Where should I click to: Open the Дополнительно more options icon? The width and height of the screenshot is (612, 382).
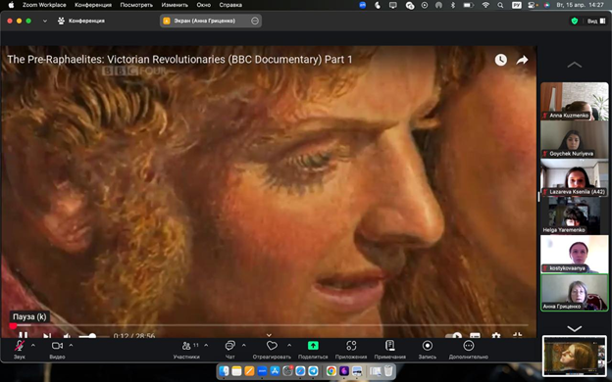(x=469, y=346)
